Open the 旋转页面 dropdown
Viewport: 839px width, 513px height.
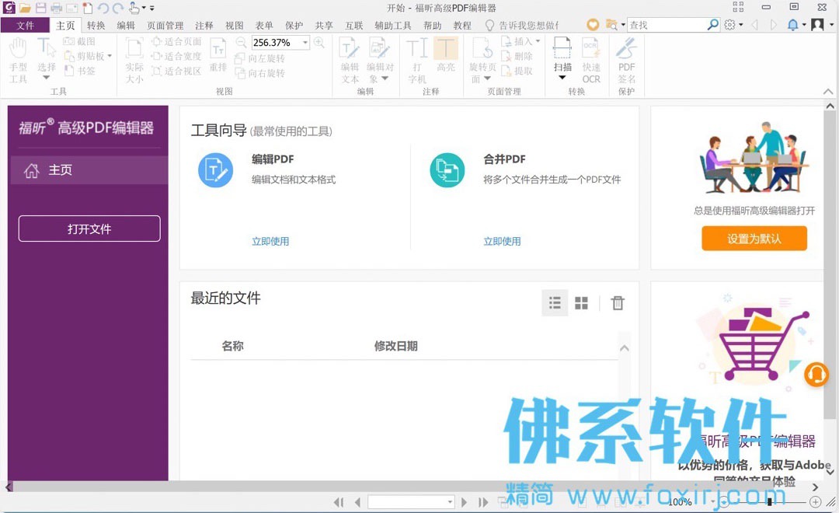(x=487, y=79)
